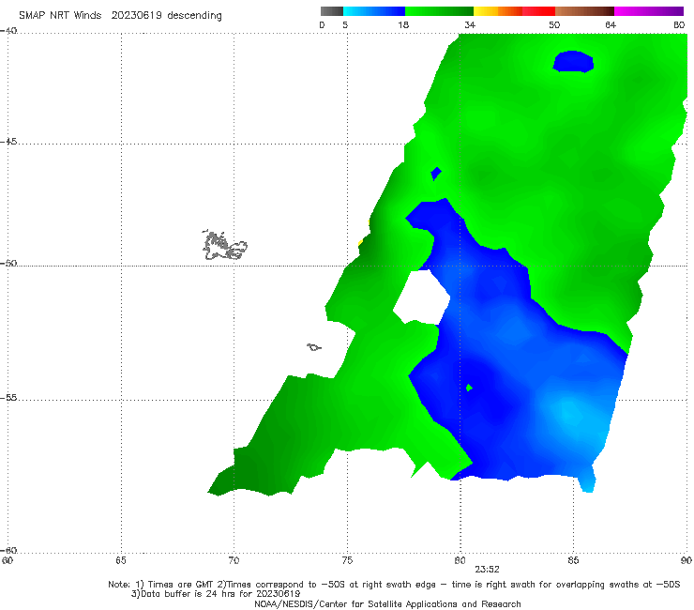
Task: Click the brown segment of the color bar
Action: point(584,11)
